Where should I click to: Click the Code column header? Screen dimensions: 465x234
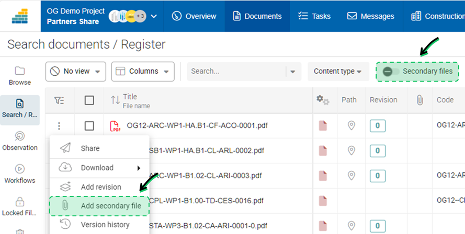pos(445,100)
